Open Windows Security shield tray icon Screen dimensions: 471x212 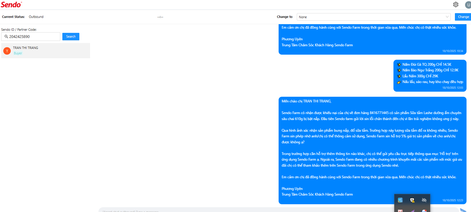(x=412, y=200)
